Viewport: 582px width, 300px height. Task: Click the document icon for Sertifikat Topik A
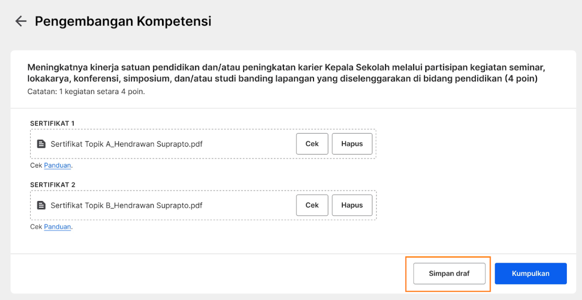coord(41,144)
